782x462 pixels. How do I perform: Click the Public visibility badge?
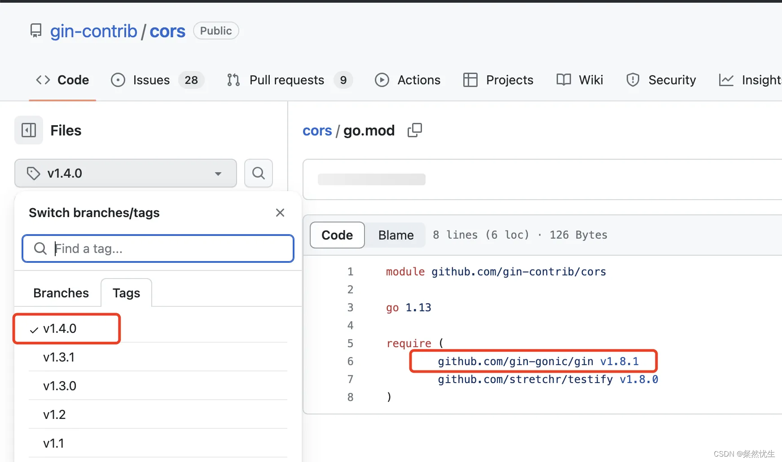[x=216, y=31]
